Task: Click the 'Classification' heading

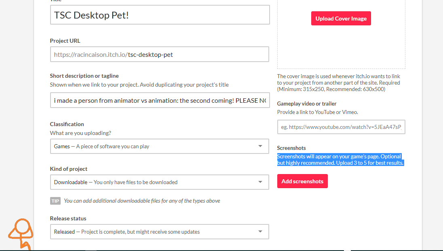Action: (67, 124)
